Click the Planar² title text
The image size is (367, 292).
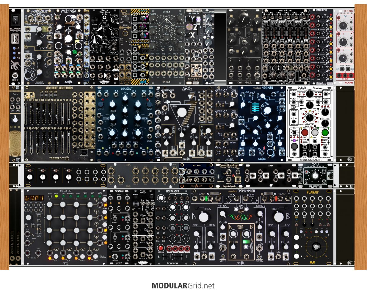(x=313, y=192)
